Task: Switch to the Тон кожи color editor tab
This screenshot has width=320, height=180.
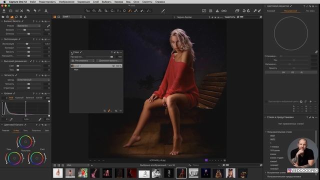Action: tap(310, 11)
